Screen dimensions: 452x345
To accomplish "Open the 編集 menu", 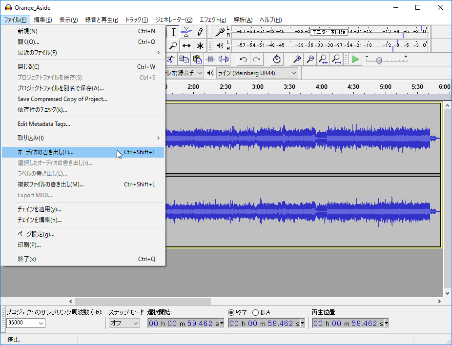I will point(42,20).
